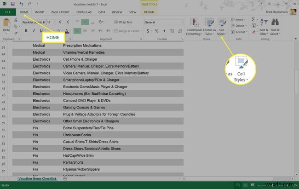The image size is (299, 189).
Task: Click the horizontal scrollbar right arrow
Action: coord(292,179)
